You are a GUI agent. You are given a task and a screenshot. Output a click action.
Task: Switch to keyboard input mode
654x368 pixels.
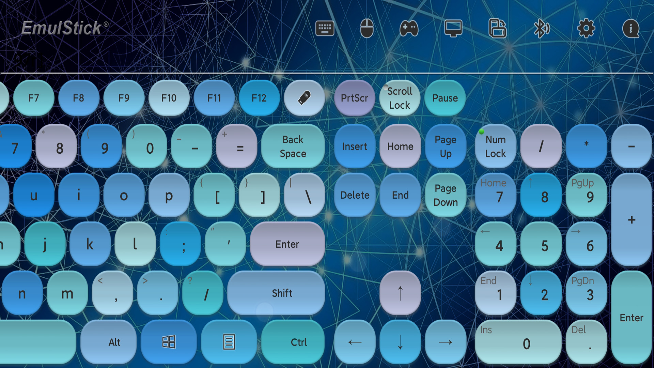click(325, 28)
